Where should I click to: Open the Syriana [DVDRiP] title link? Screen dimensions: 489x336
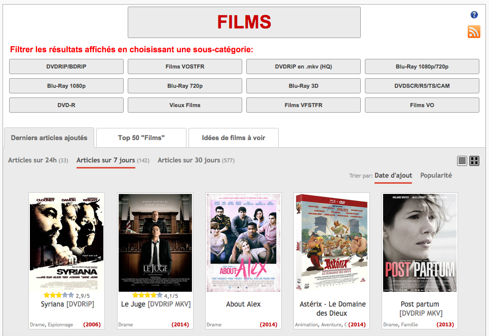(67, 304)
